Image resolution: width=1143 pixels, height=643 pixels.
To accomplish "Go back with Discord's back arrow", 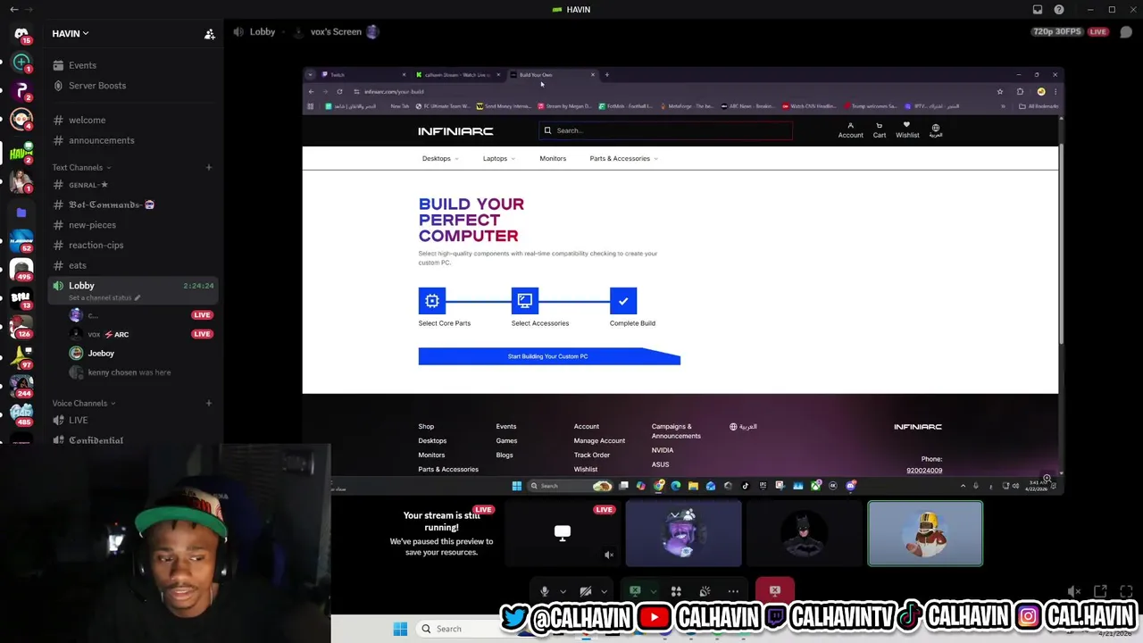I will tap(13, 10).
